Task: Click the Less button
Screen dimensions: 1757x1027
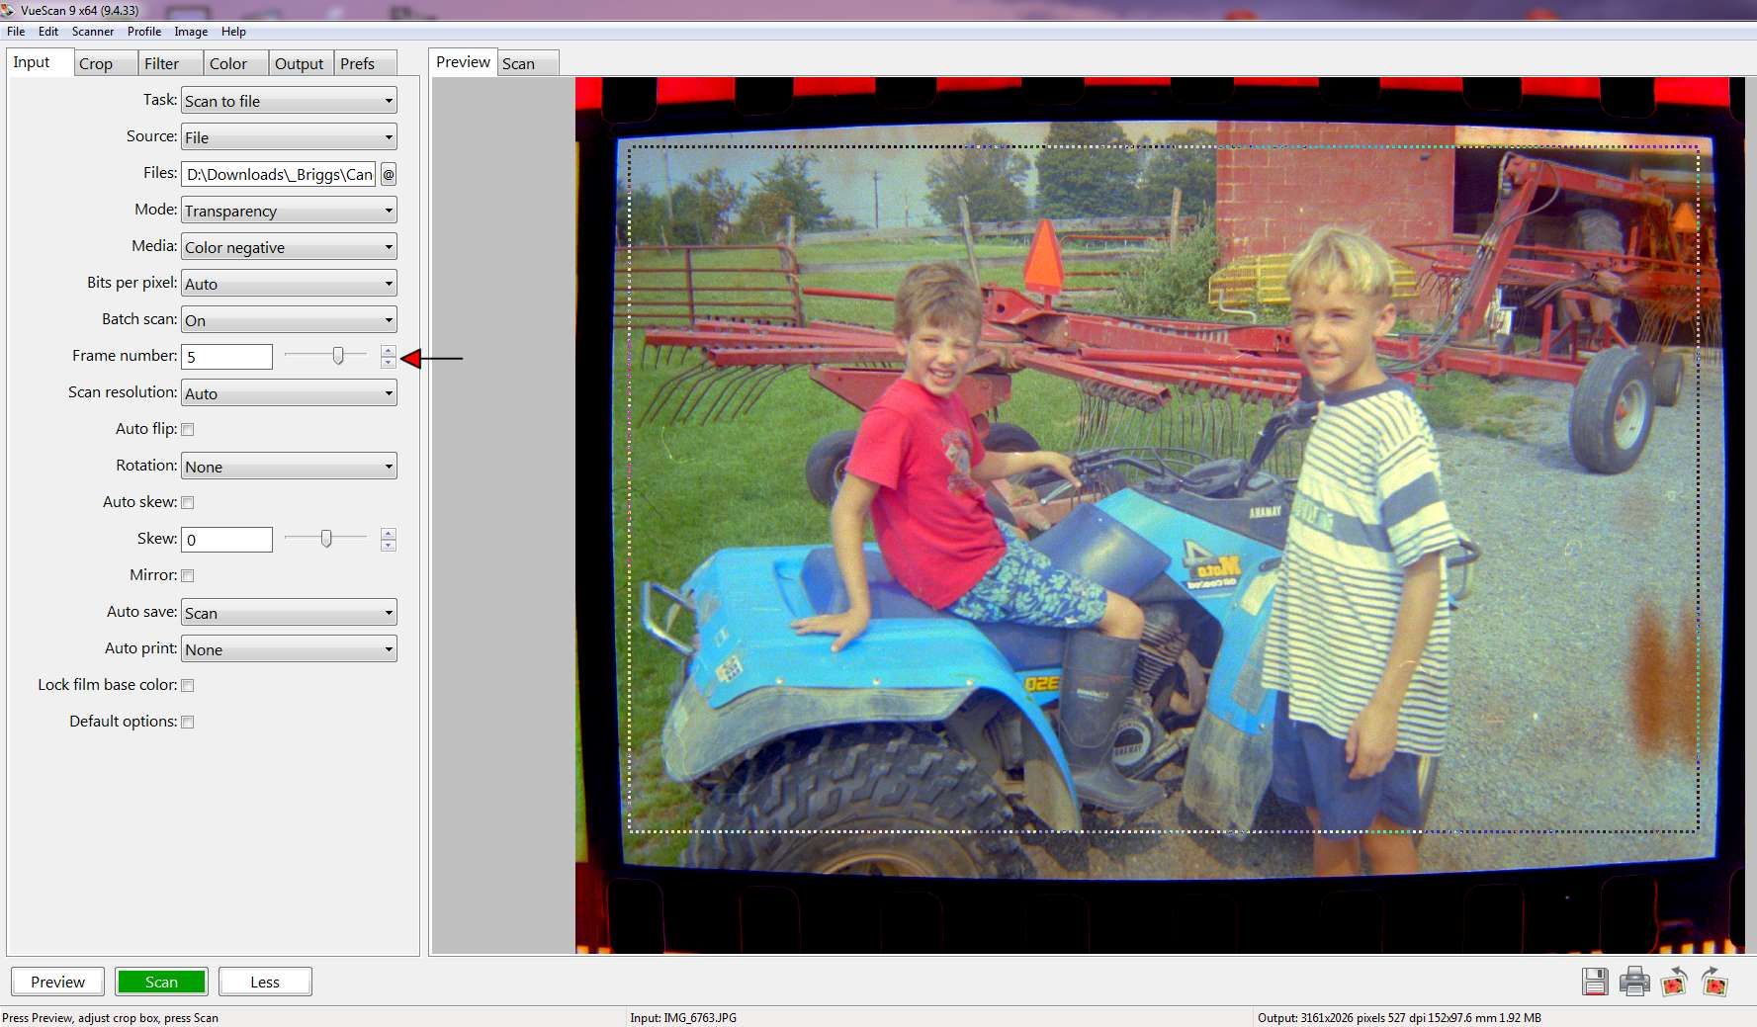Action: [x=264, y=981]
